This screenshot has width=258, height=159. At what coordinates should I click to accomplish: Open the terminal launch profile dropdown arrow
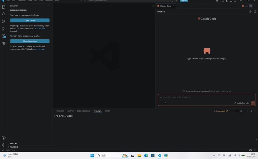click(x=233, y=111)
